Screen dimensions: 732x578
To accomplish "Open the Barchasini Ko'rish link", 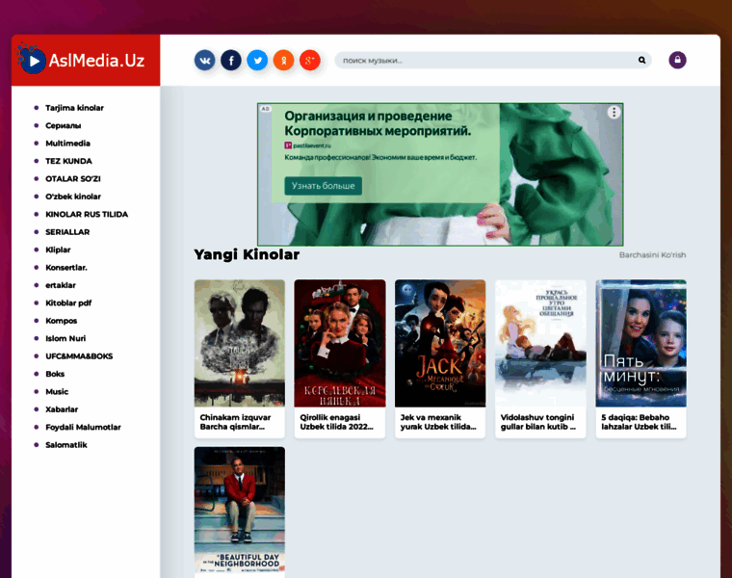I will (652, 255).
